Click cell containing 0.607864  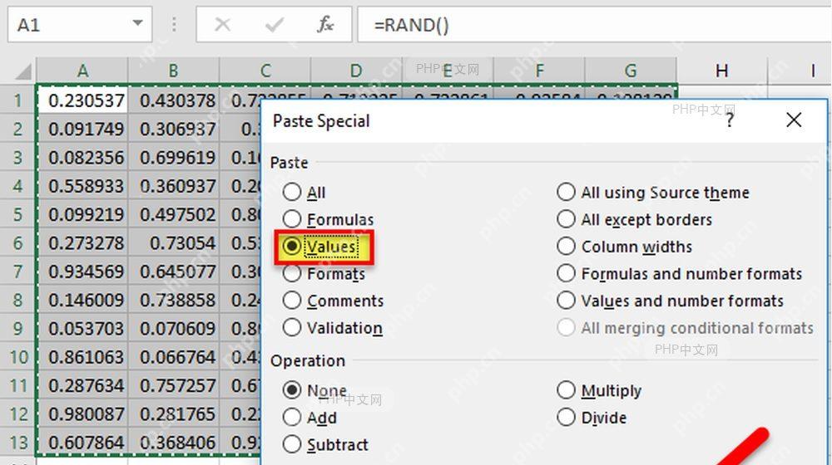pos(82,443)
